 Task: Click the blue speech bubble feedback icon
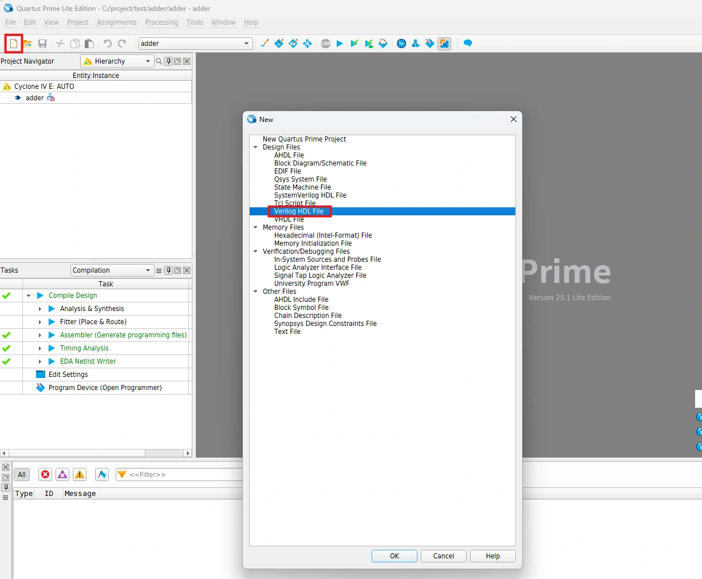(x=468, y=44)
